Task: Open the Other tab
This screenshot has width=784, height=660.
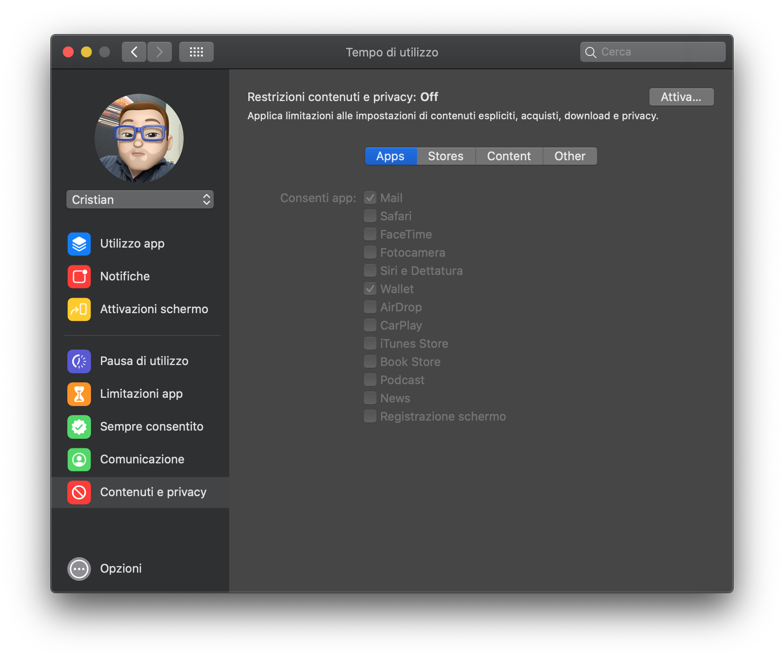Action: 570,156
